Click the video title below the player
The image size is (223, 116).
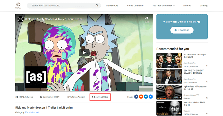[x=44, y=108]
